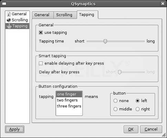
Task: Click the Apply button
Action: 14,129
